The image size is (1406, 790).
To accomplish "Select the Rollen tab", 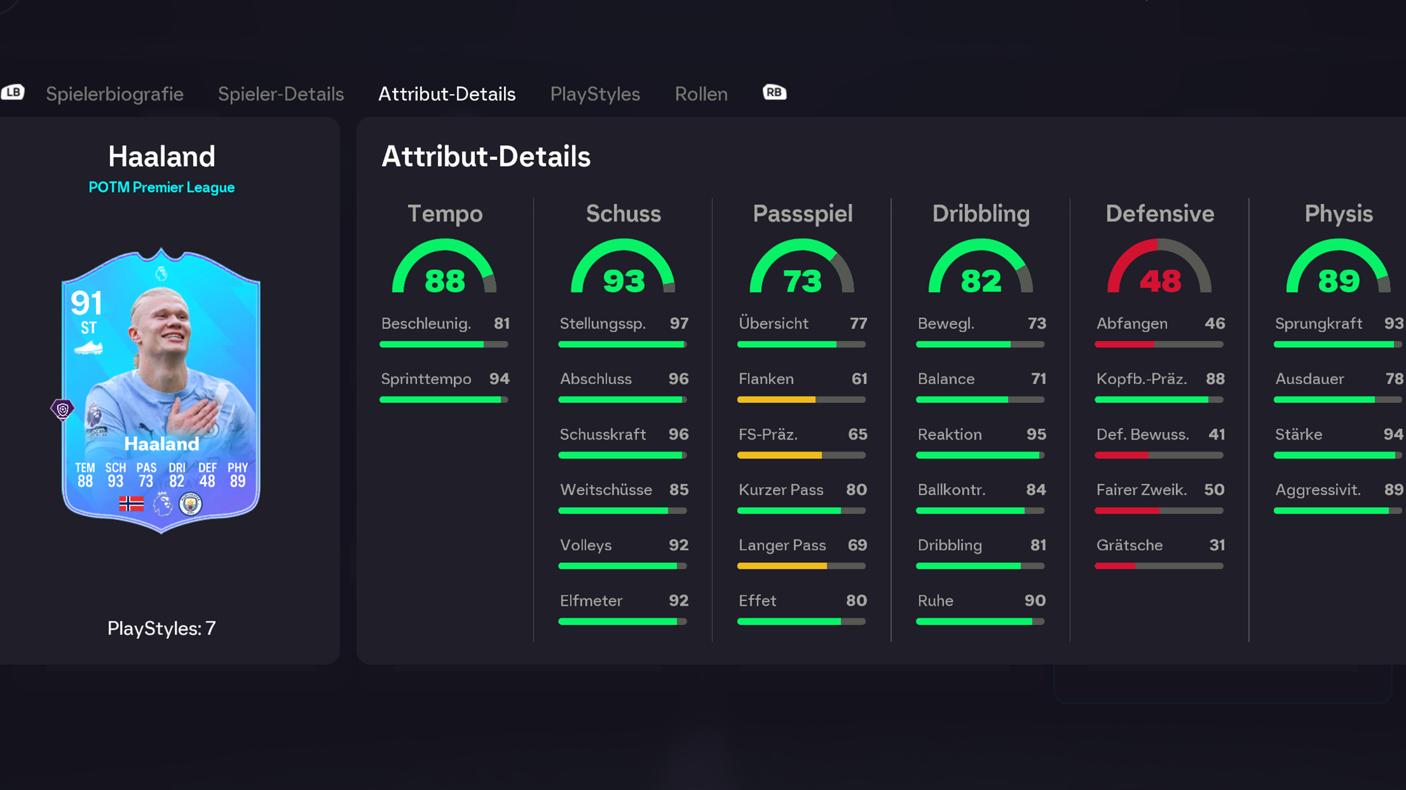I will tap(701, 94).
